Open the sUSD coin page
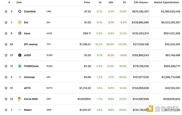 pyautogui.click(x=27, y=55)
